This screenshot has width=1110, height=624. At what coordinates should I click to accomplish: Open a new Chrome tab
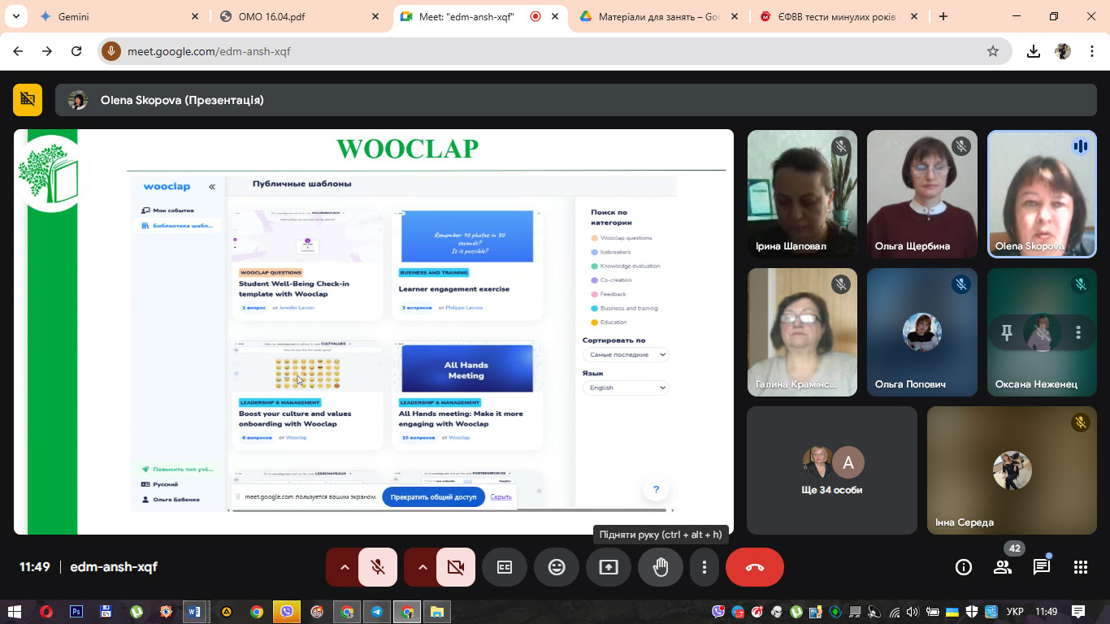[x=943, y=16]
